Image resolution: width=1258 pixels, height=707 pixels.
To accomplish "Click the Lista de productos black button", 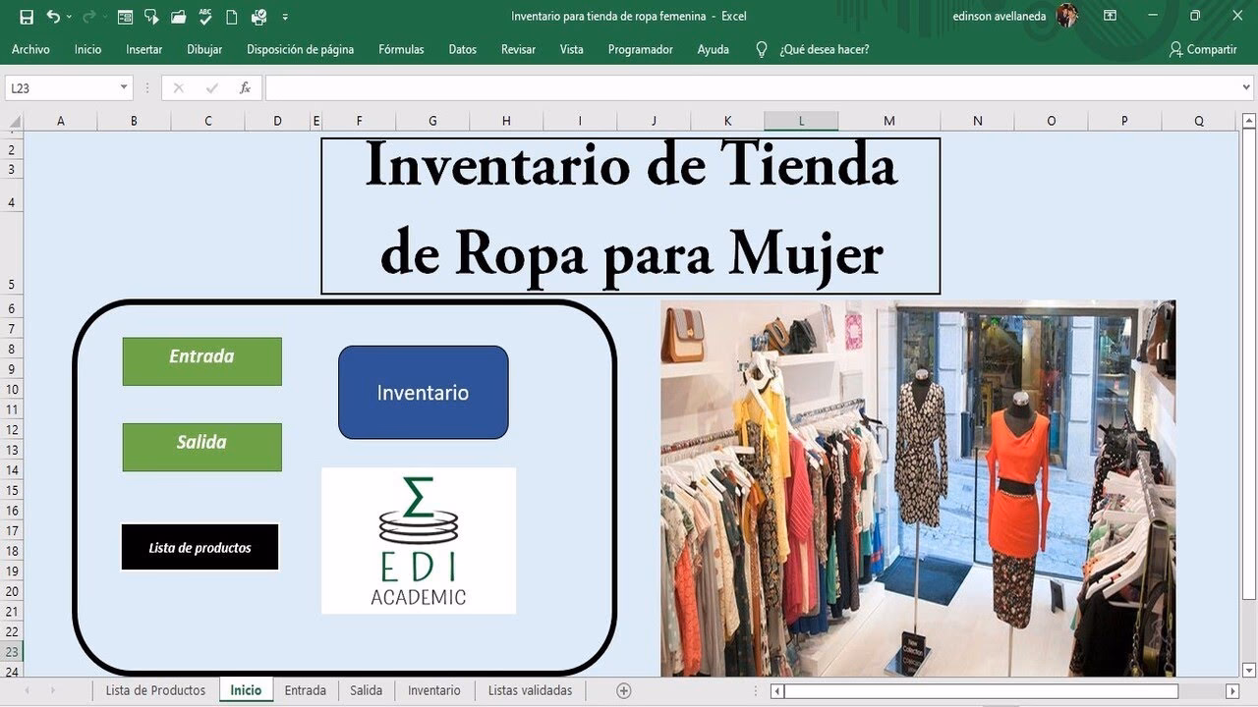I will (200, 547).
